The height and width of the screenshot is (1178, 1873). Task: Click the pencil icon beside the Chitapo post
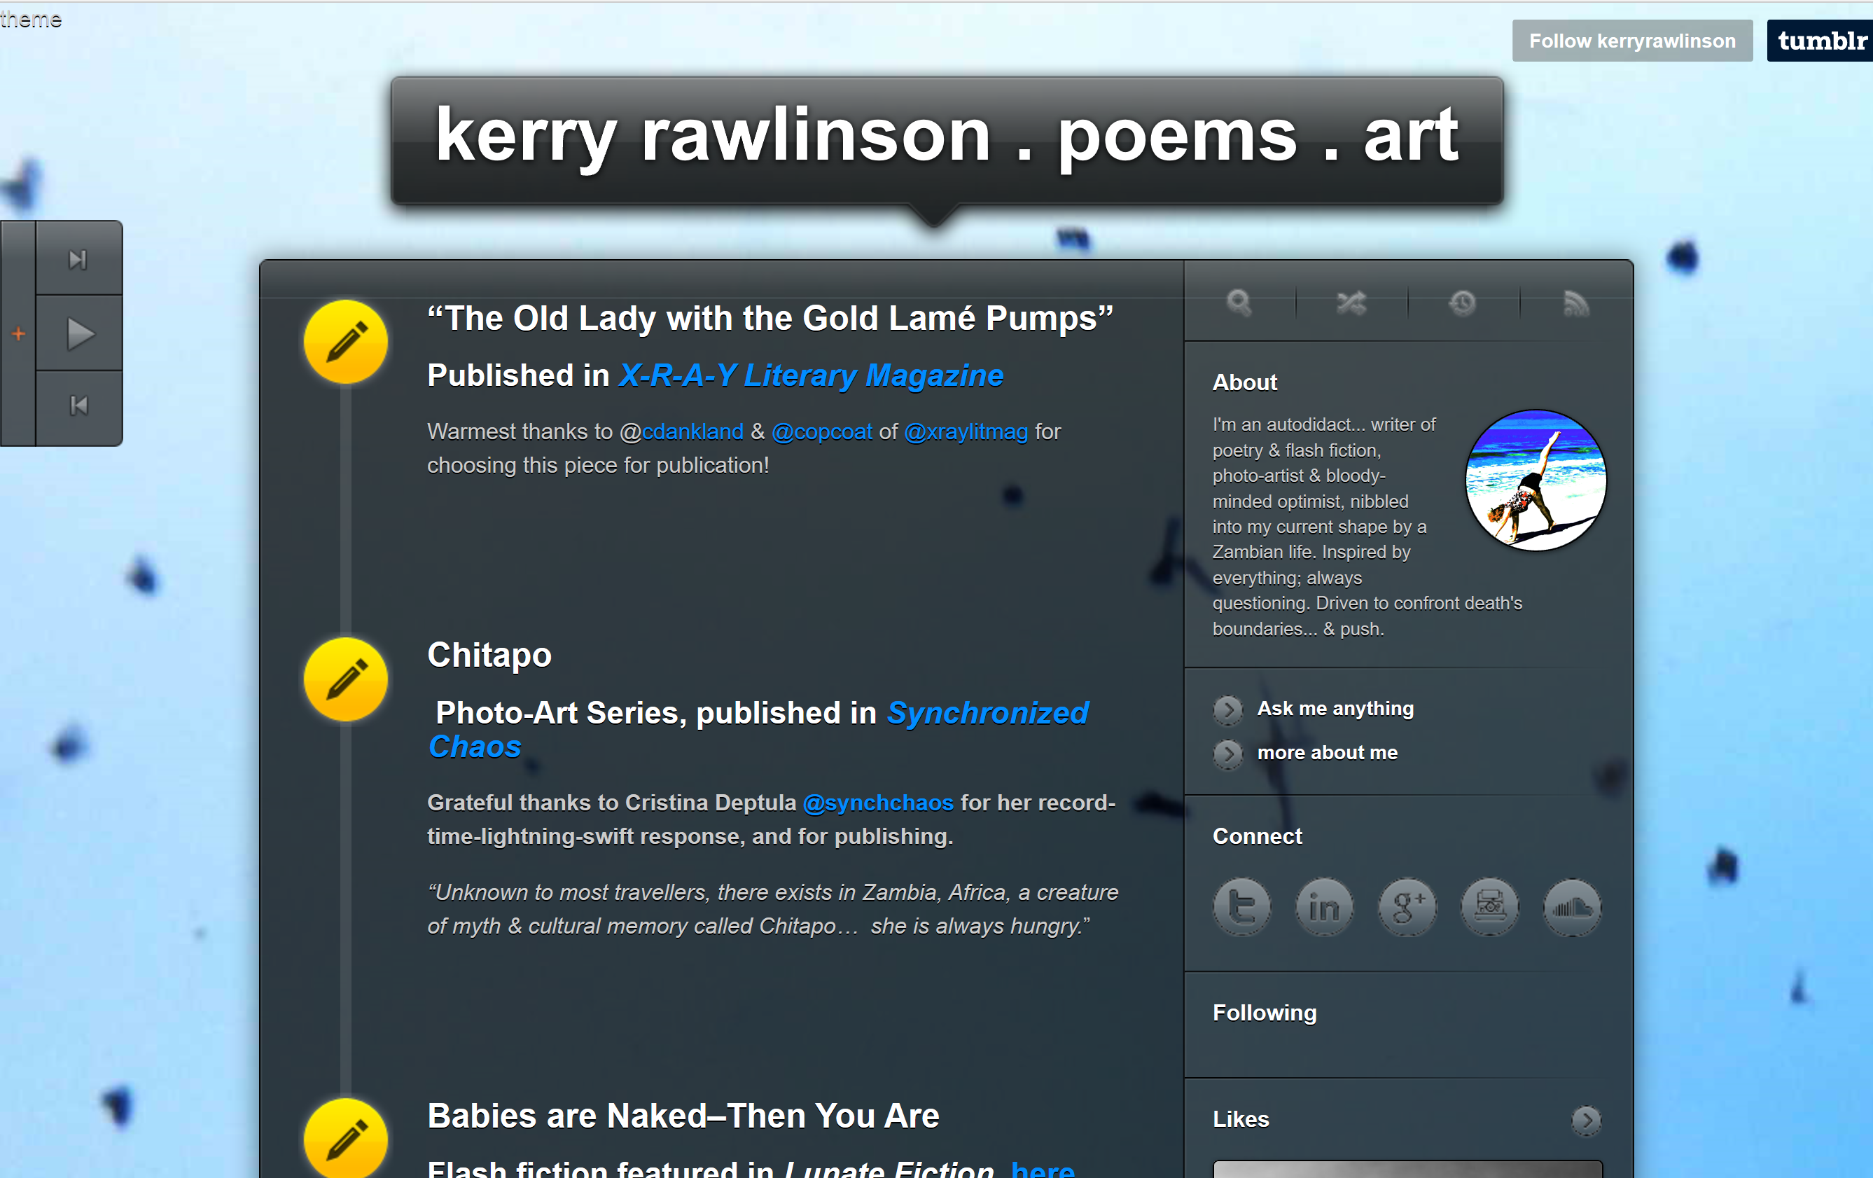click(x=346, y=679)
